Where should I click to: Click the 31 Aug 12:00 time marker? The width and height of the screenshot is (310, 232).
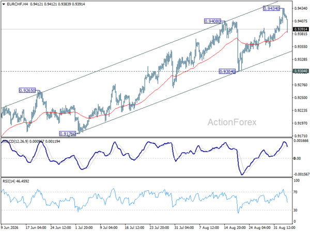pyautogui.click(x=284, y=227)
